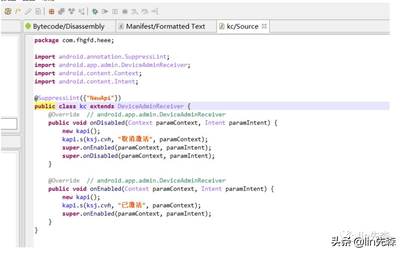Viewport: 403px width, 254px height.
Task: Click the run-to-cursor arrow icon
Action: [x=155, y=12]
